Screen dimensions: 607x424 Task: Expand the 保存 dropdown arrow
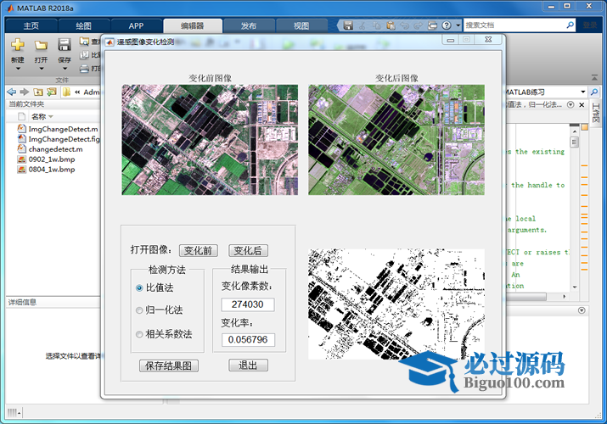click(x=65, y=69)
